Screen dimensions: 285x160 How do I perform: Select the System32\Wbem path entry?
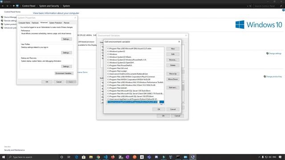point(135,57)
